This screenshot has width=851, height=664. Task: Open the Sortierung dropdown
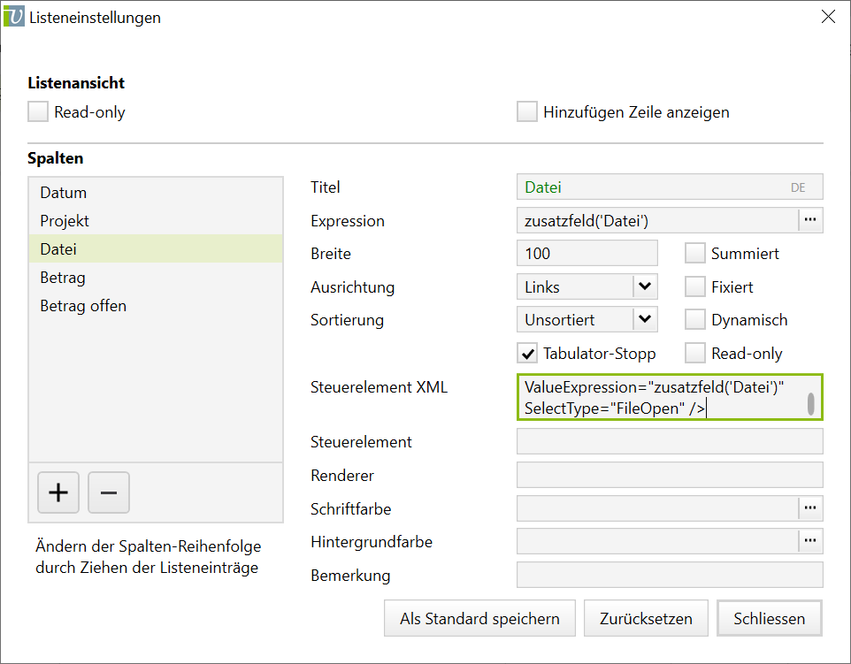pos(645,319)
